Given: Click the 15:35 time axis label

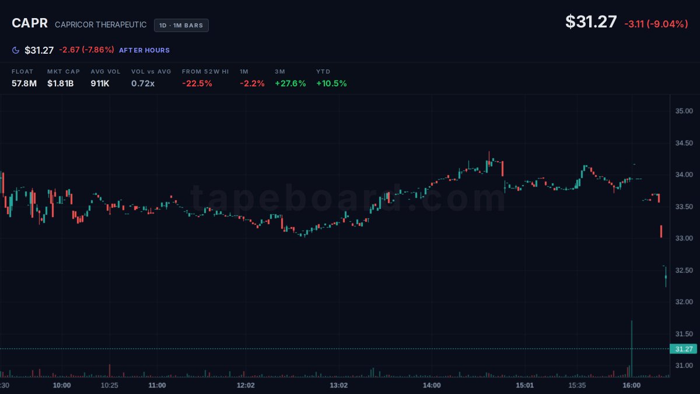Looking at the screenshot, I should 577,385.
